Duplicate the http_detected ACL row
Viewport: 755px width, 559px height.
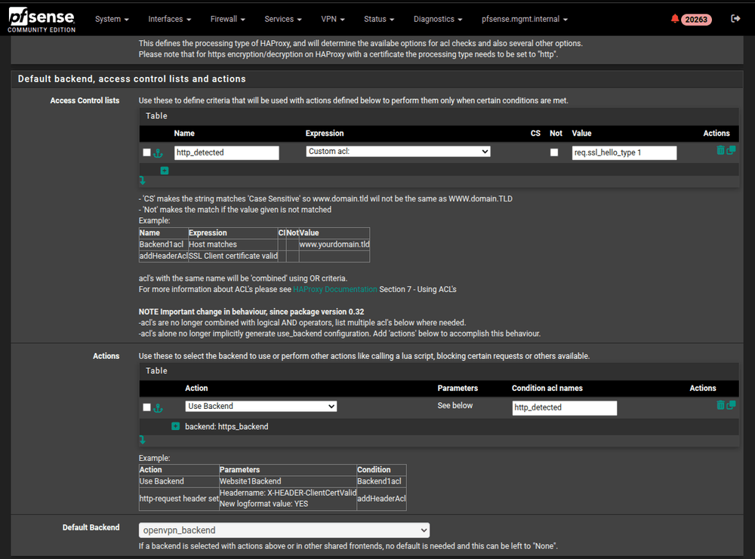(731, 150)
